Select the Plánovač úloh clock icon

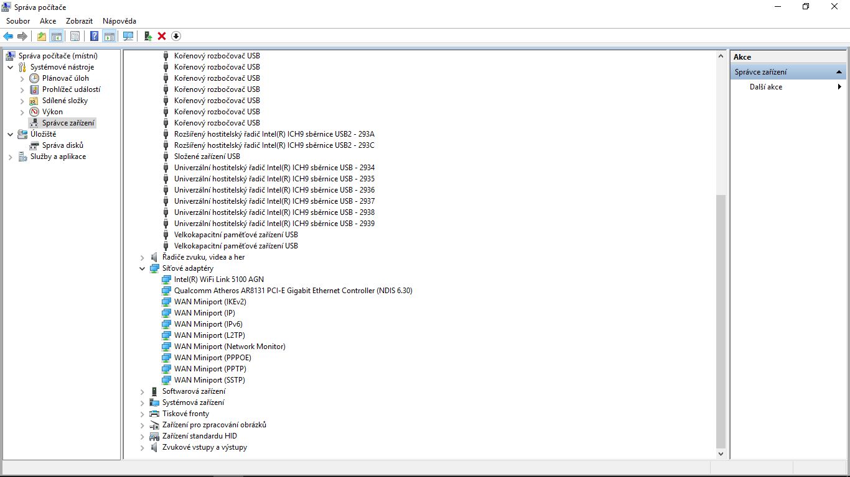[34, 78]
